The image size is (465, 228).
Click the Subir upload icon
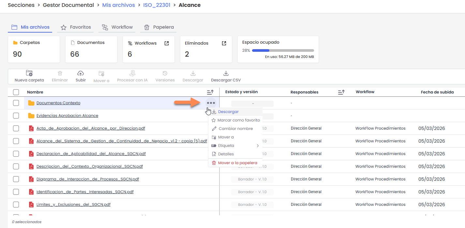[81, 74]
